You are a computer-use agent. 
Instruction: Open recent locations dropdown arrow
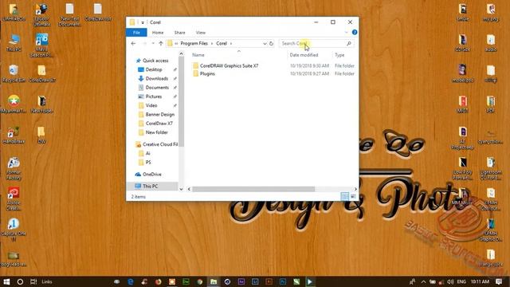(x=153, y=43)
